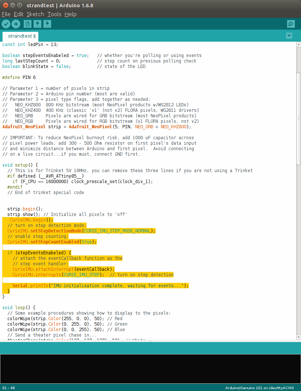Click the editor scrollbar down arrow

click(298, 337)
